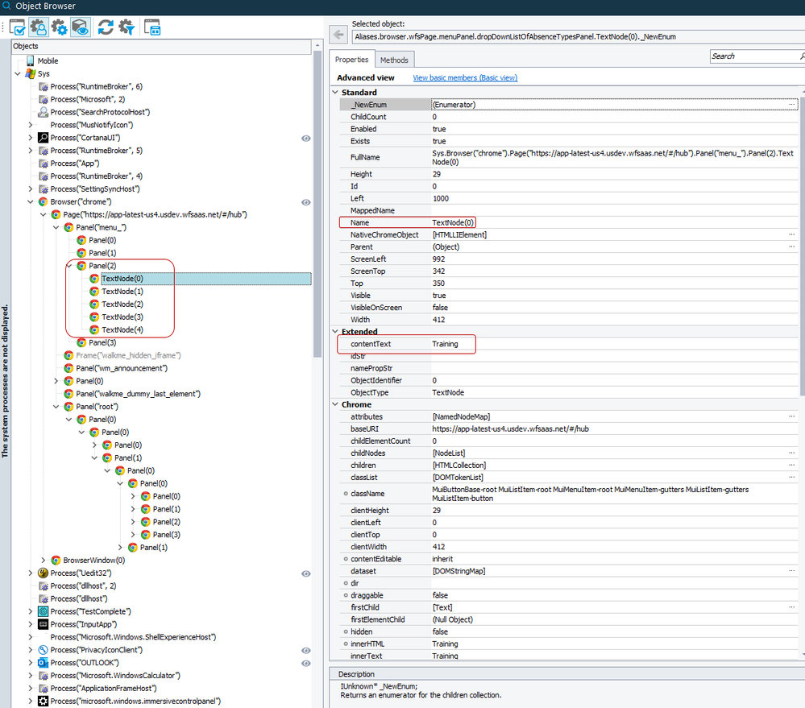
Task: Click the first toolbar icon with checkmark
Action: pos(18,27)
